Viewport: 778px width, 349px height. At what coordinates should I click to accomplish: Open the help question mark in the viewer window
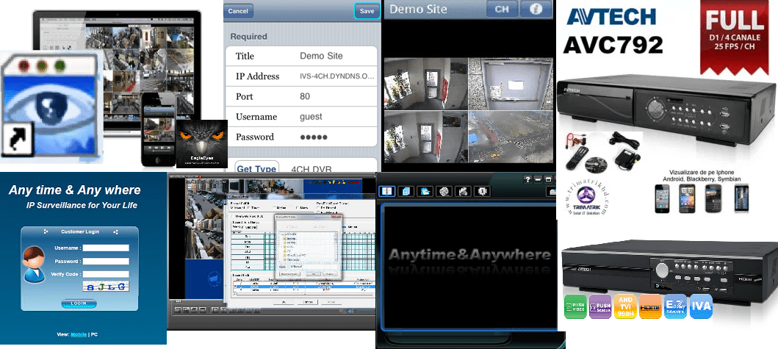coord(529,179)
